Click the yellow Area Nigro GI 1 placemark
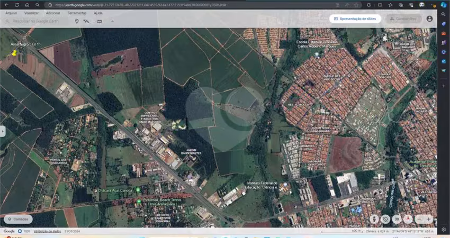This screenshot has height=238, width=450. point(14,53)
